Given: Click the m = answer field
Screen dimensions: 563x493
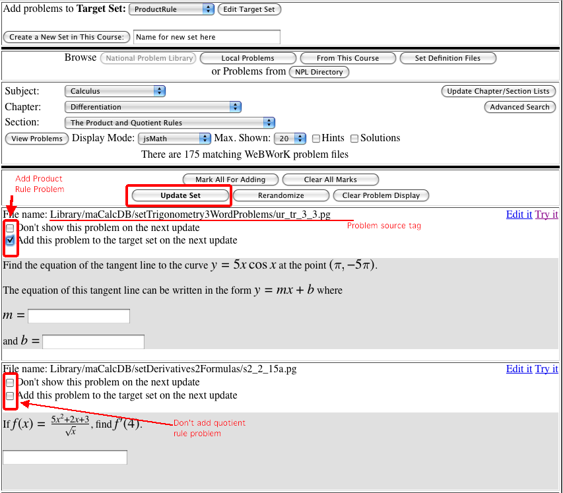Looking at the screenshot, I should coord(79,316).
